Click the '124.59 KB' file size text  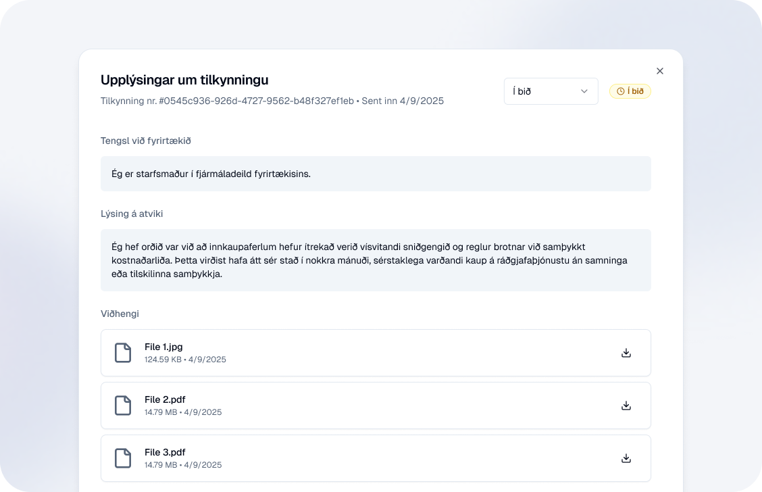(163, 360)
